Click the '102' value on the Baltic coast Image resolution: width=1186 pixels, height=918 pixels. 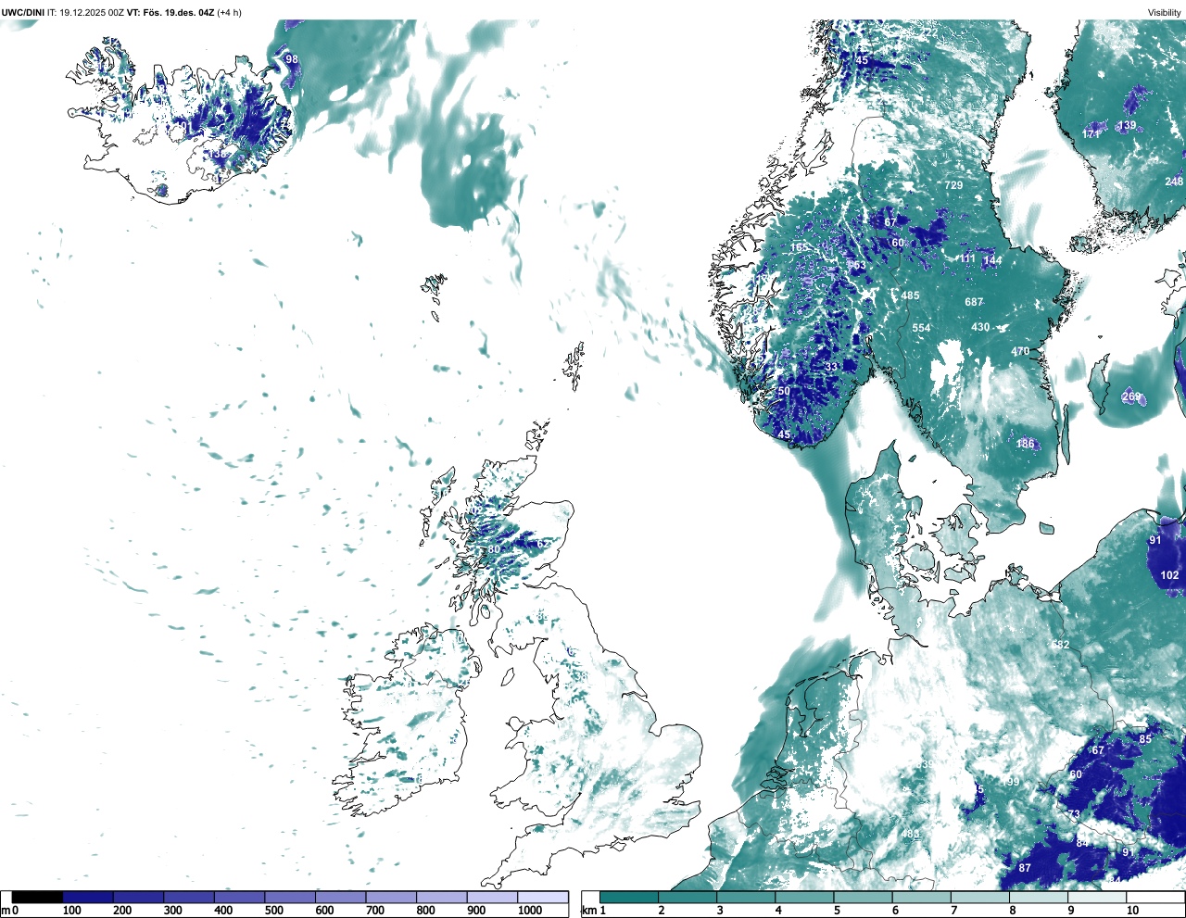[1170, 575]
